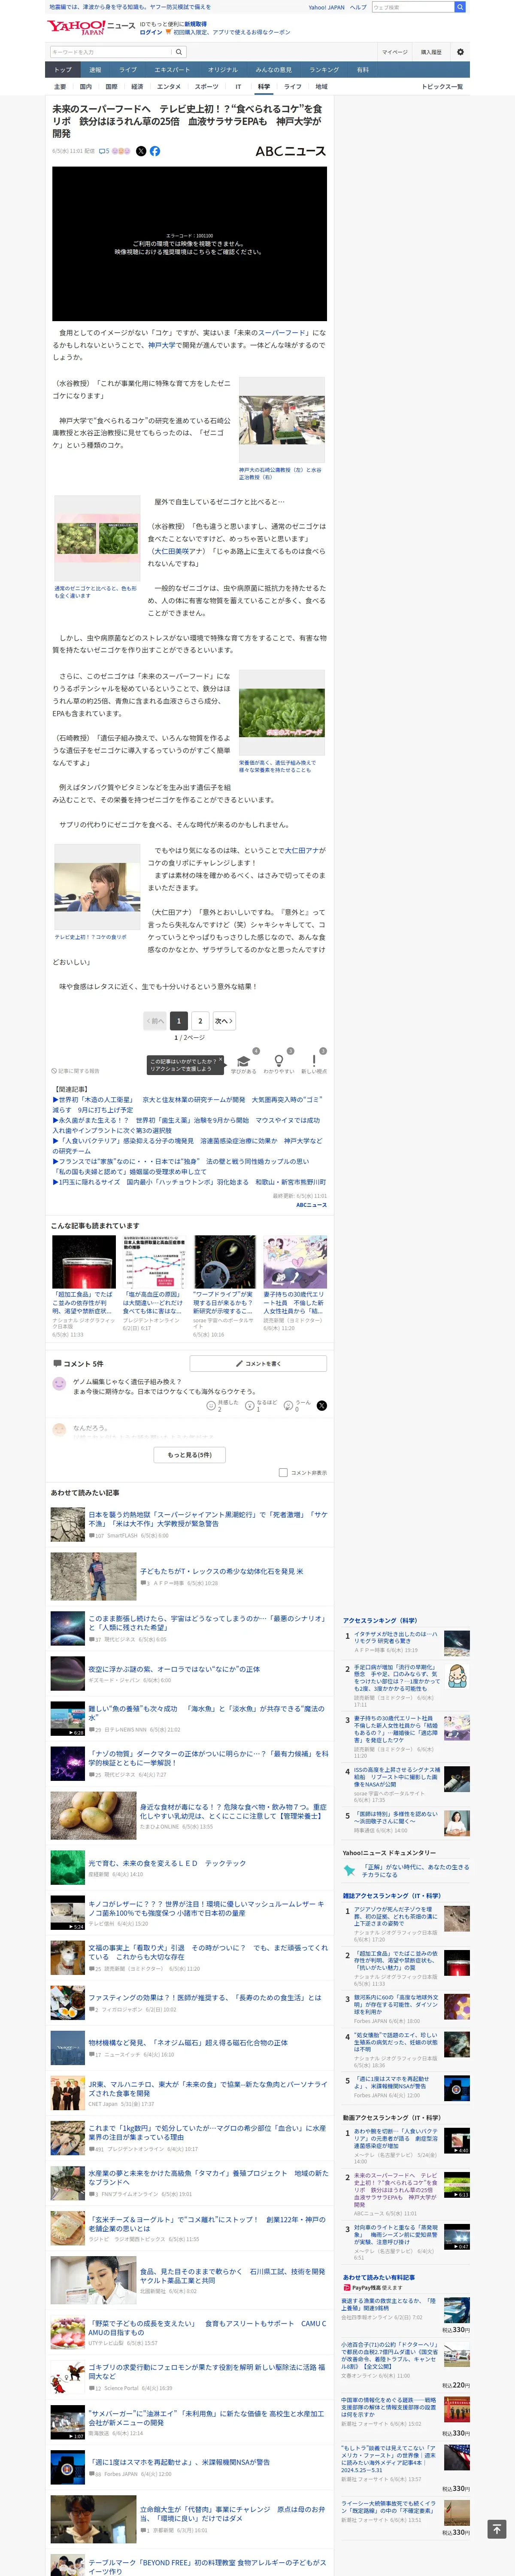Select the エンタメ category tab

[x=169, y=87]
